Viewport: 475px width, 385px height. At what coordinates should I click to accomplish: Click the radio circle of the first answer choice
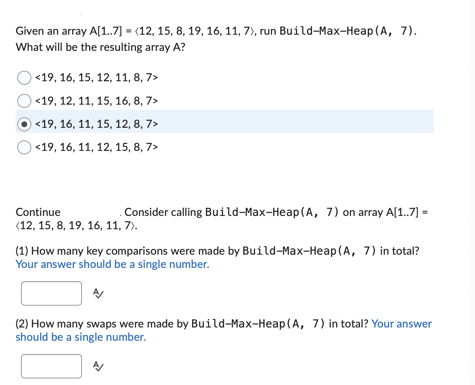pyautogui.click(x=24, y=77)
